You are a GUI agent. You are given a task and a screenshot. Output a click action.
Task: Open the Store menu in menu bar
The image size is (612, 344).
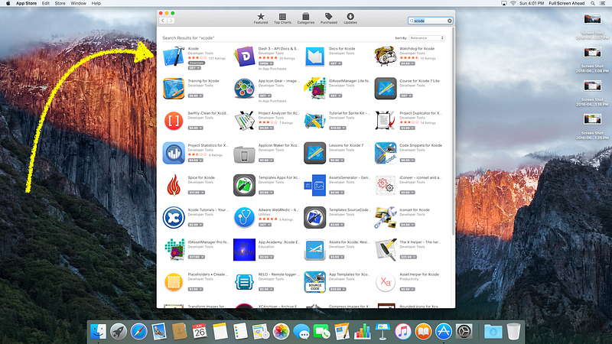pyautogui.click(x=60, y=3)
